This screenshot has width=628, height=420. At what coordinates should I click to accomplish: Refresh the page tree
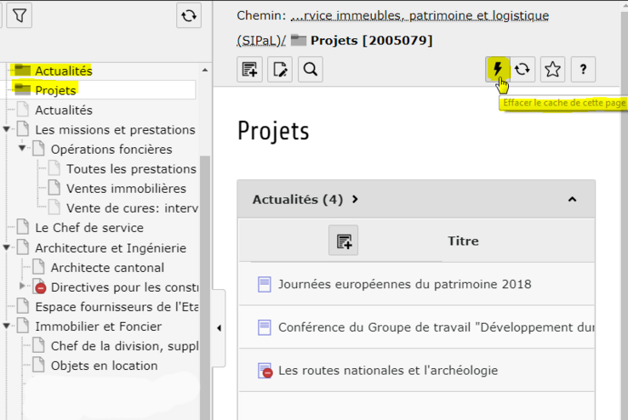[189, 15]
